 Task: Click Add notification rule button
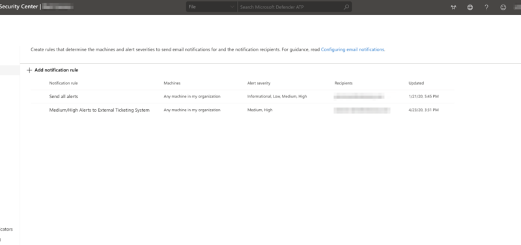click(53, 70)
